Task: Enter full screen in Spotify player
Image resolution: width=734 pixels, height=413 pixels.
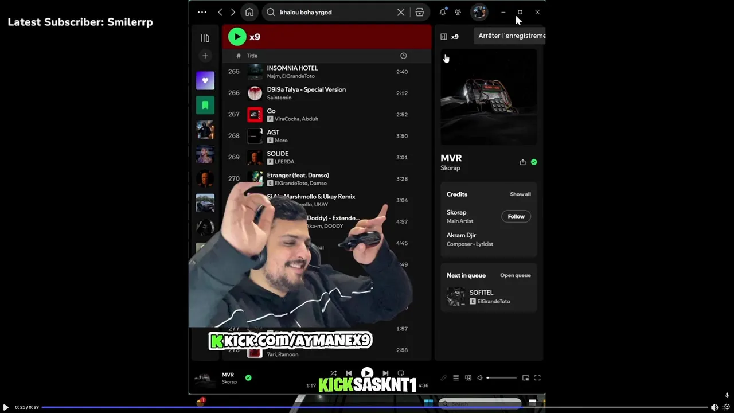Action: 537,378
